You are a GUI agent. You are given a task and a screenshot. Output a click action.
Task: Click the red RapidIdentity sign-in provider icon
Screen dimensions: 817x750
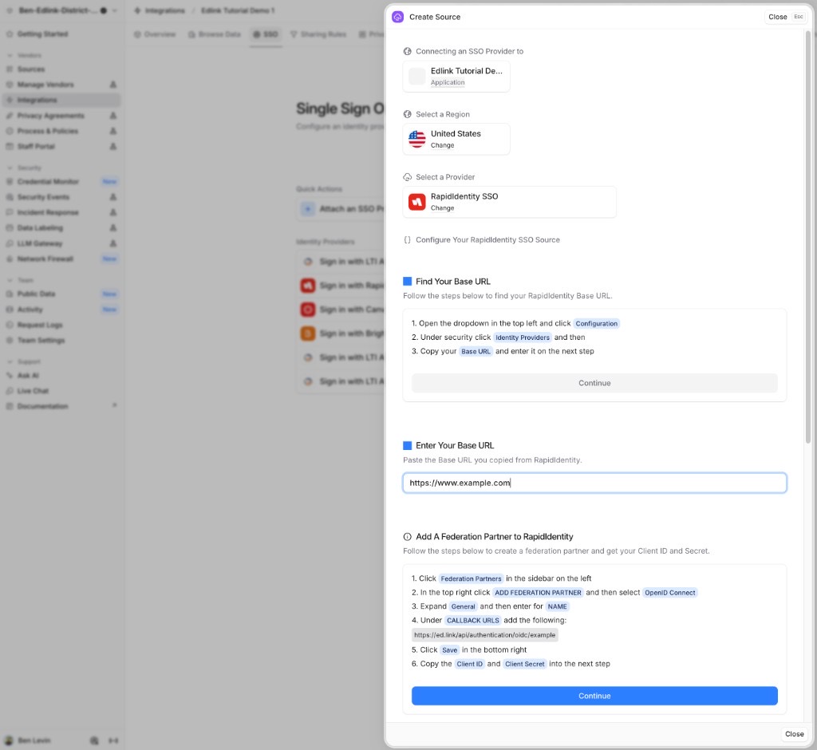coord(308,286)
